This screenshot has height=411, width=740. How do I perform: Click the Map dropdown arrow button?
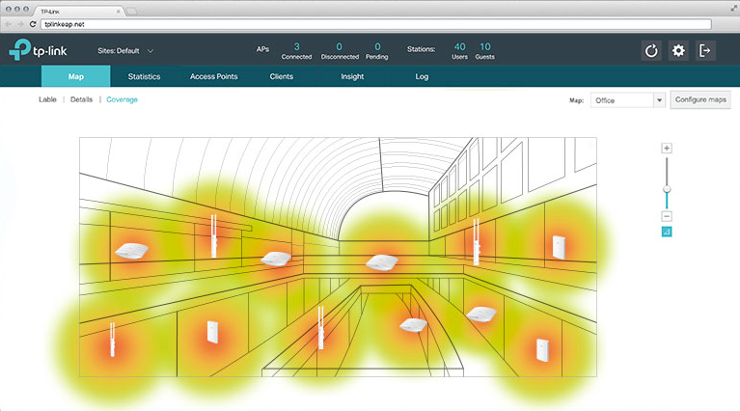click(x=659, y=100)
